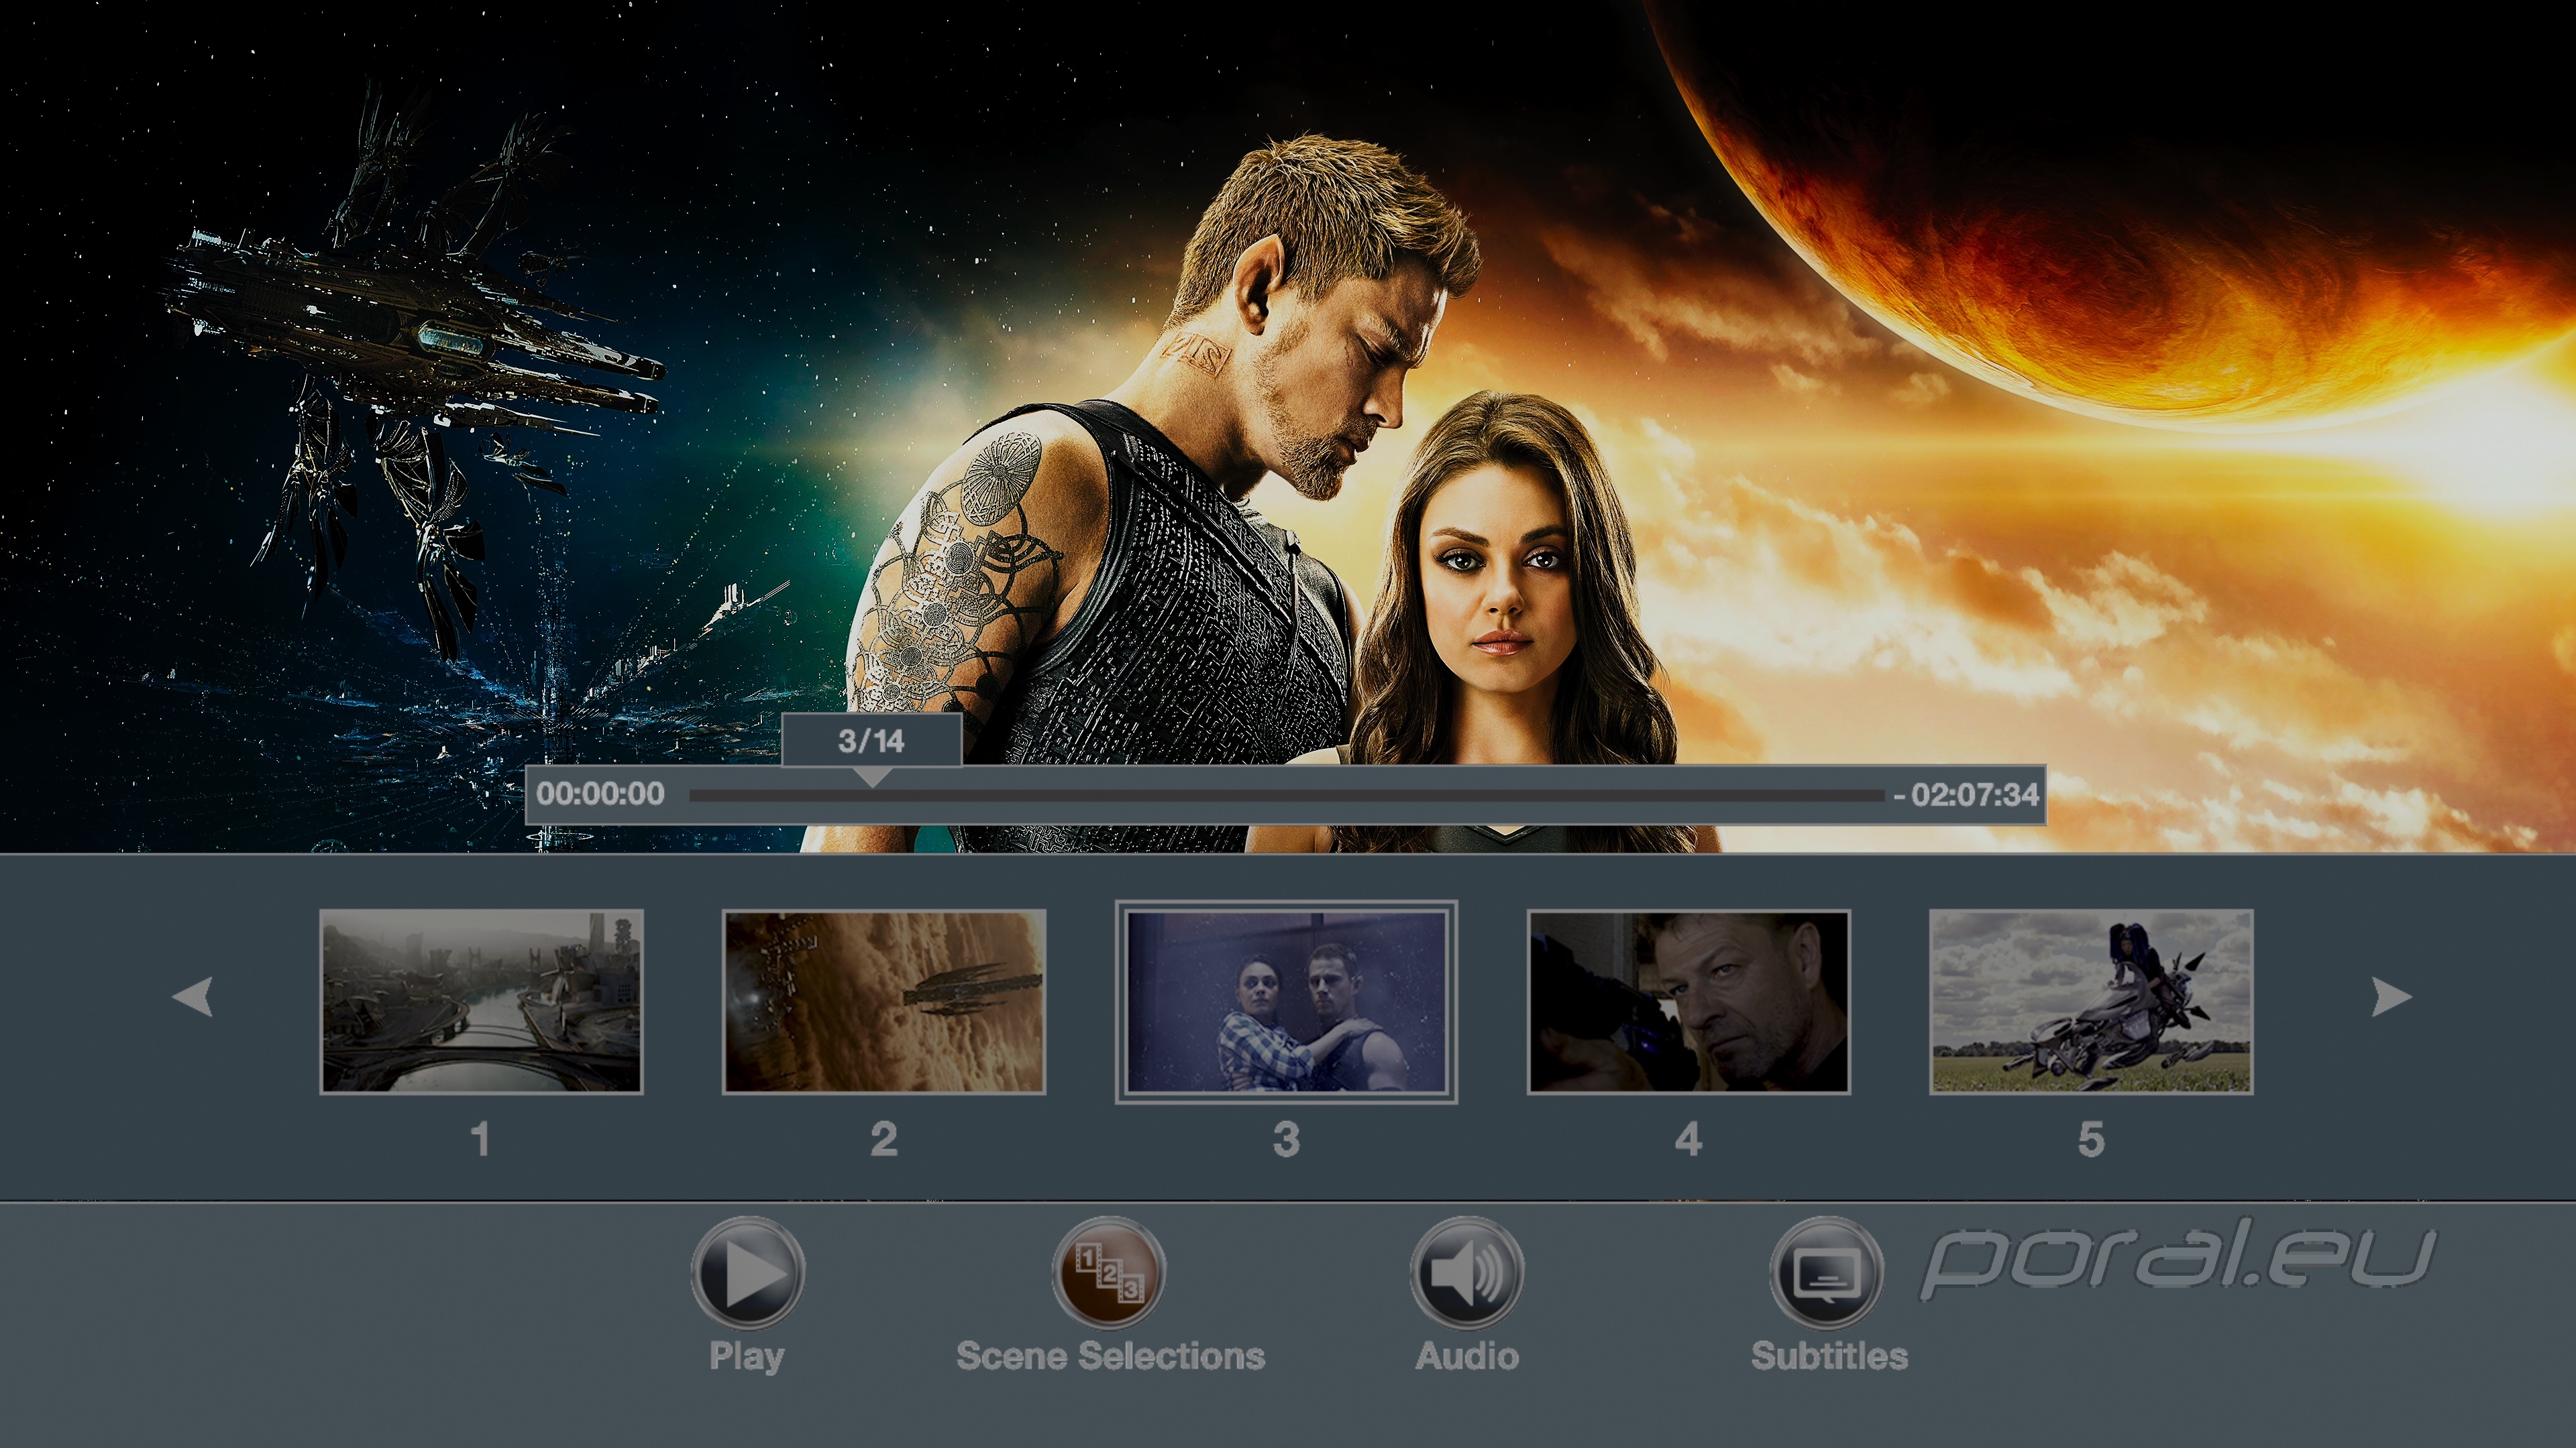Go to previous scenes with left arrow

point(193,996)
